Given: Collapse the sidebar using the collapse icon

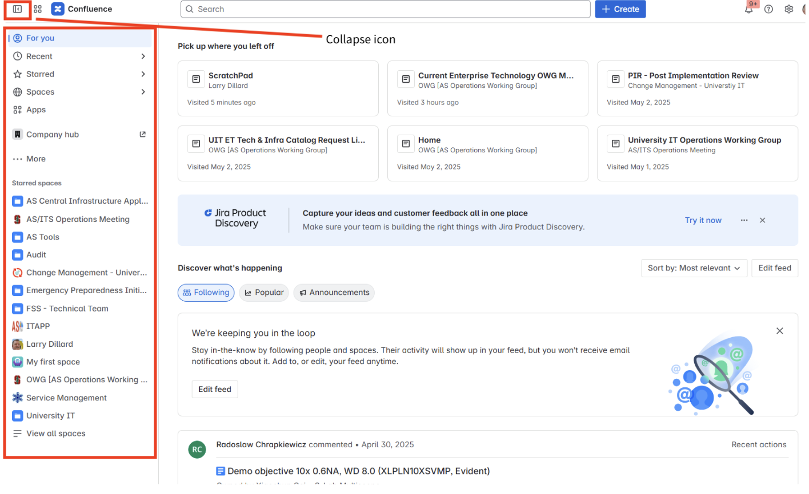Looking at the screenshot, I should (x=17, y=9).
